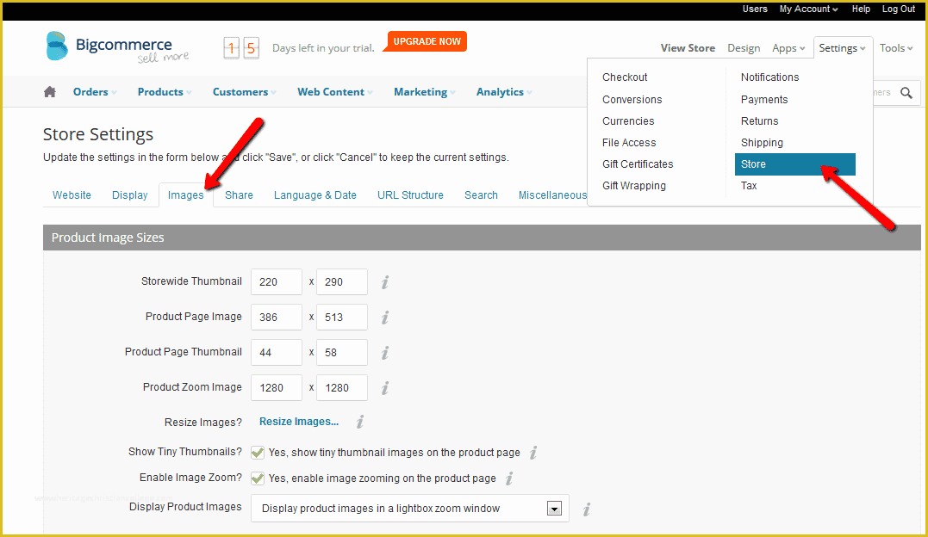Click Product Page Image height field
Viewport: 928px width, 537px height.
(342, 318)
